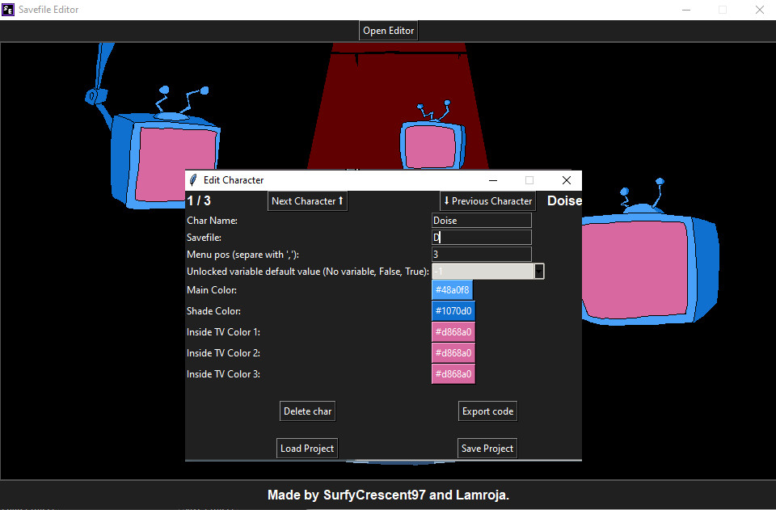This screenshot has height=510, width=776.
Task: Open Shade Color swatch #1070d0
Action: pos(453,311)
